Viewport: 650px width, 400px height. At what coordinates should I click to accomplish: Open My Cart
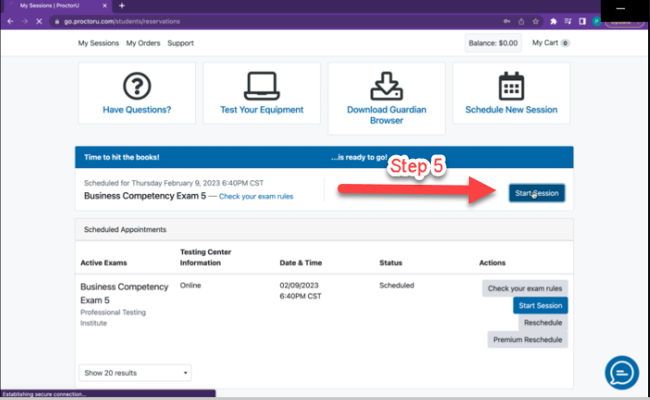click(550, 43)
